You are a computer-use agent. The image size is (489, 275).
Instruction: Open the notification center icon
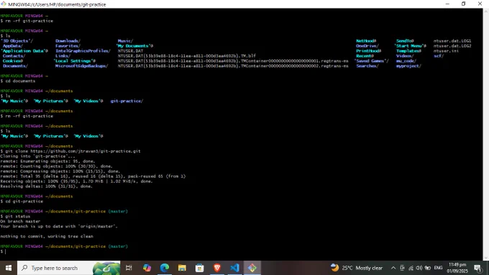(x=477, y=268)
